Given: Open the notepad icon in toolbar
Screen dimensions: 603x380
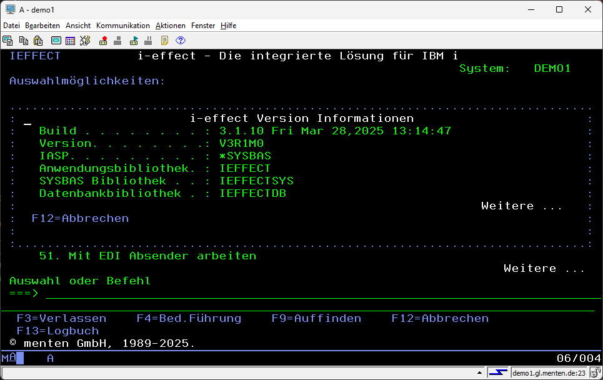Looking at the screenshot, I should click(x=165, y=41).
